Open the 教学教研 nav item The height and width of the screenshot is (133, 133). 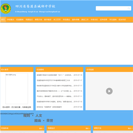coord(48,20)
